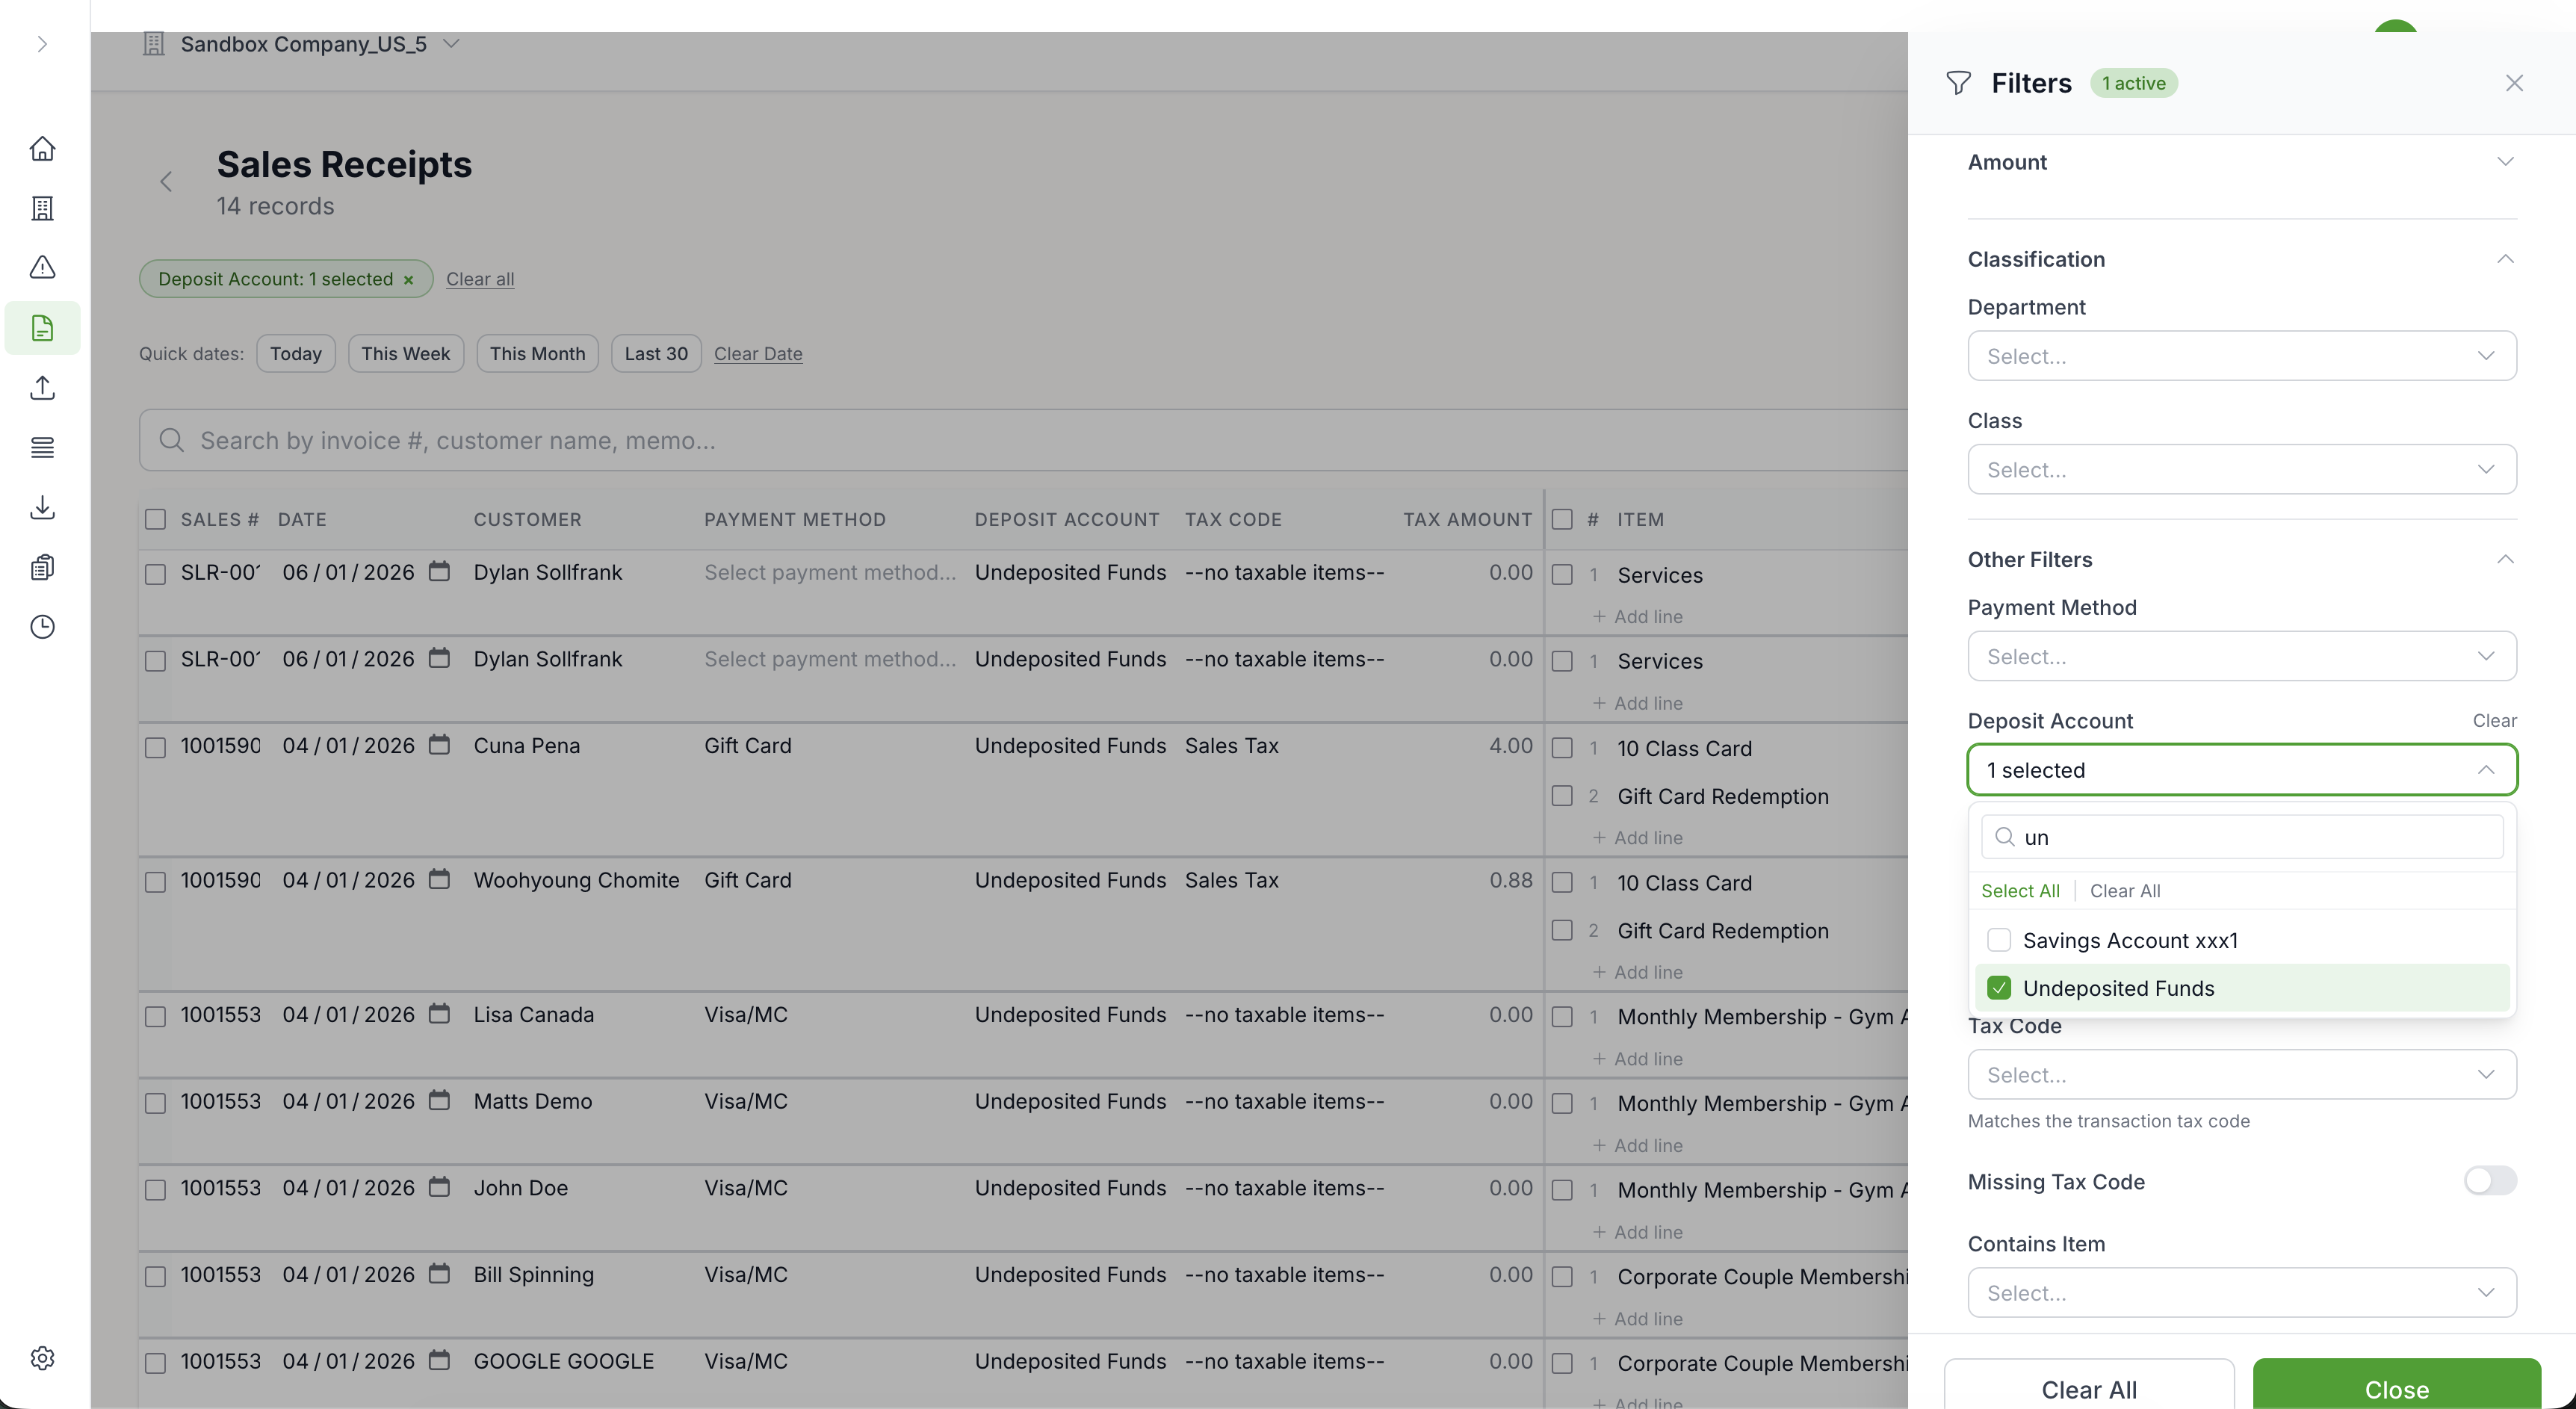2576x1409 pixels.
Task: Remove Deposit Account filter chip x
Action: pyautogui.click(x=408, y=280)
